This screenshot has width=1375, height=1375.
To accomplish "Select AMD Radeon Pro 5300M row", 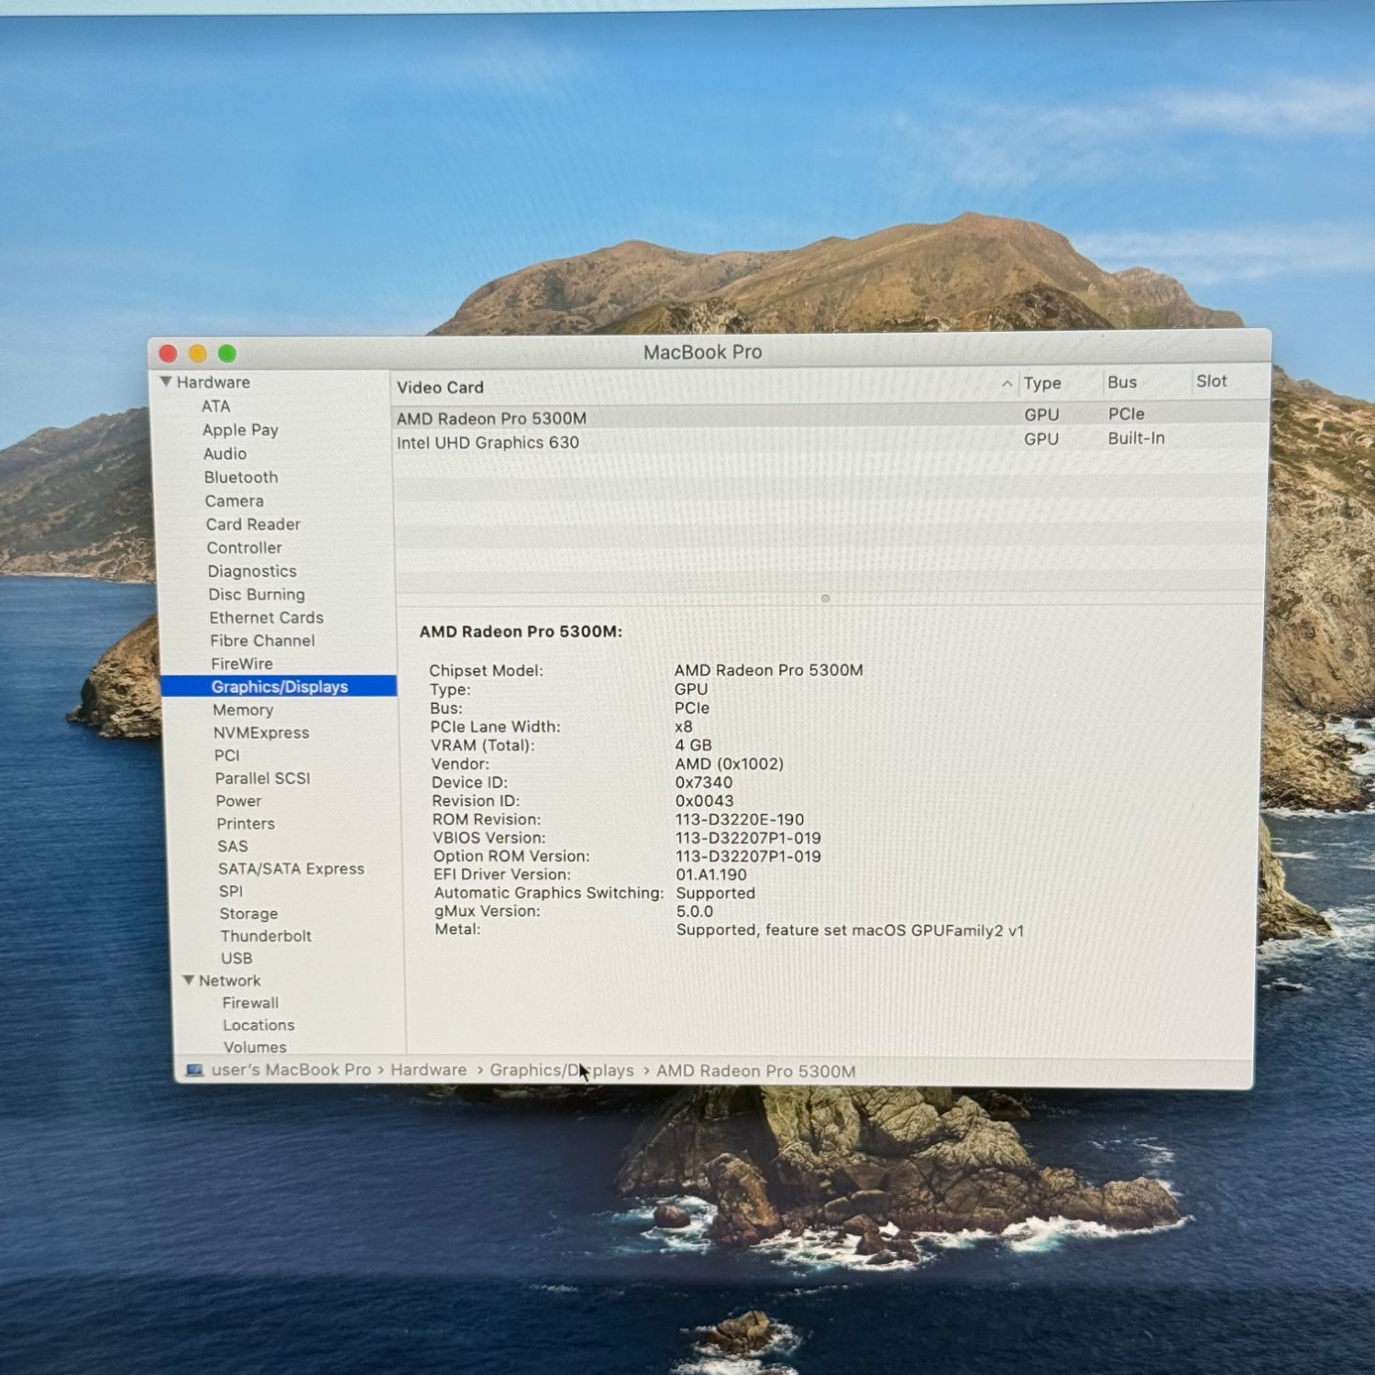I will (x=491, y=419).
